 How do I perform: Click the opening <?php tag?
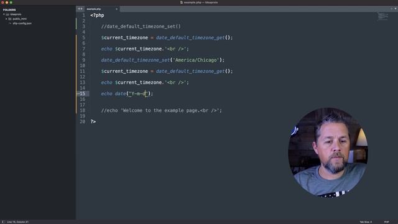pyautogui.click(x=97, y=15)
